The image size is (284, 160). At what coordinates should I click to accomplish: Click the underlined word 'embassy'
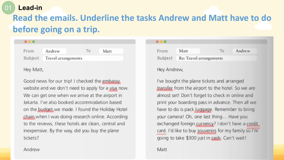111,81
